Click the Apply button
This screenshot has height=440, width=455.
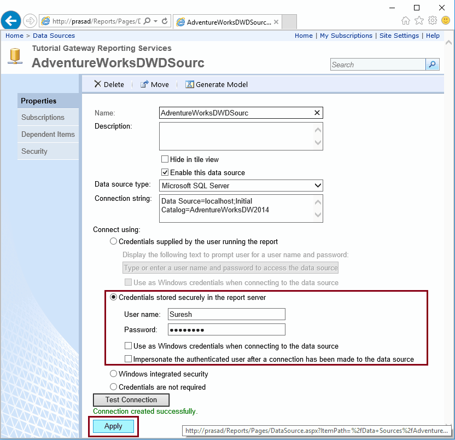click(x=113, y=426)
